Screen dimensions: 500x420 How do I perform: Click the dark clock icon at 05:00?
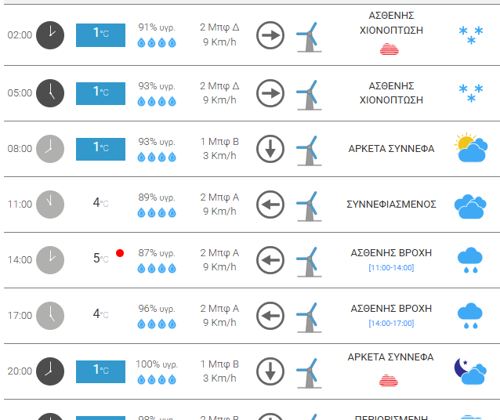(x=50, y=92)
